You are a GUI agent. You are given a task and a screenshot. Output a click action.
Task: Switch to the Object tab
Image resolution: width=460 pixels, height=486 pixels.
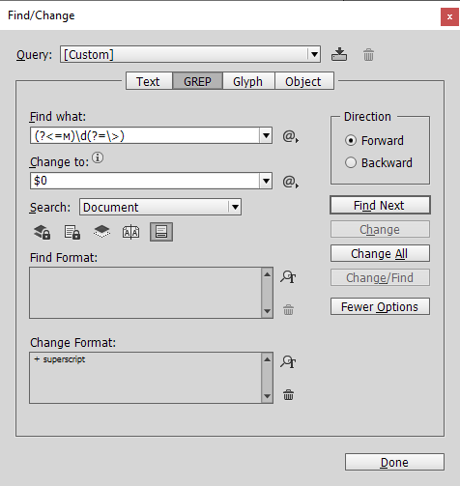pyautogui.click(x=303, y=81)
